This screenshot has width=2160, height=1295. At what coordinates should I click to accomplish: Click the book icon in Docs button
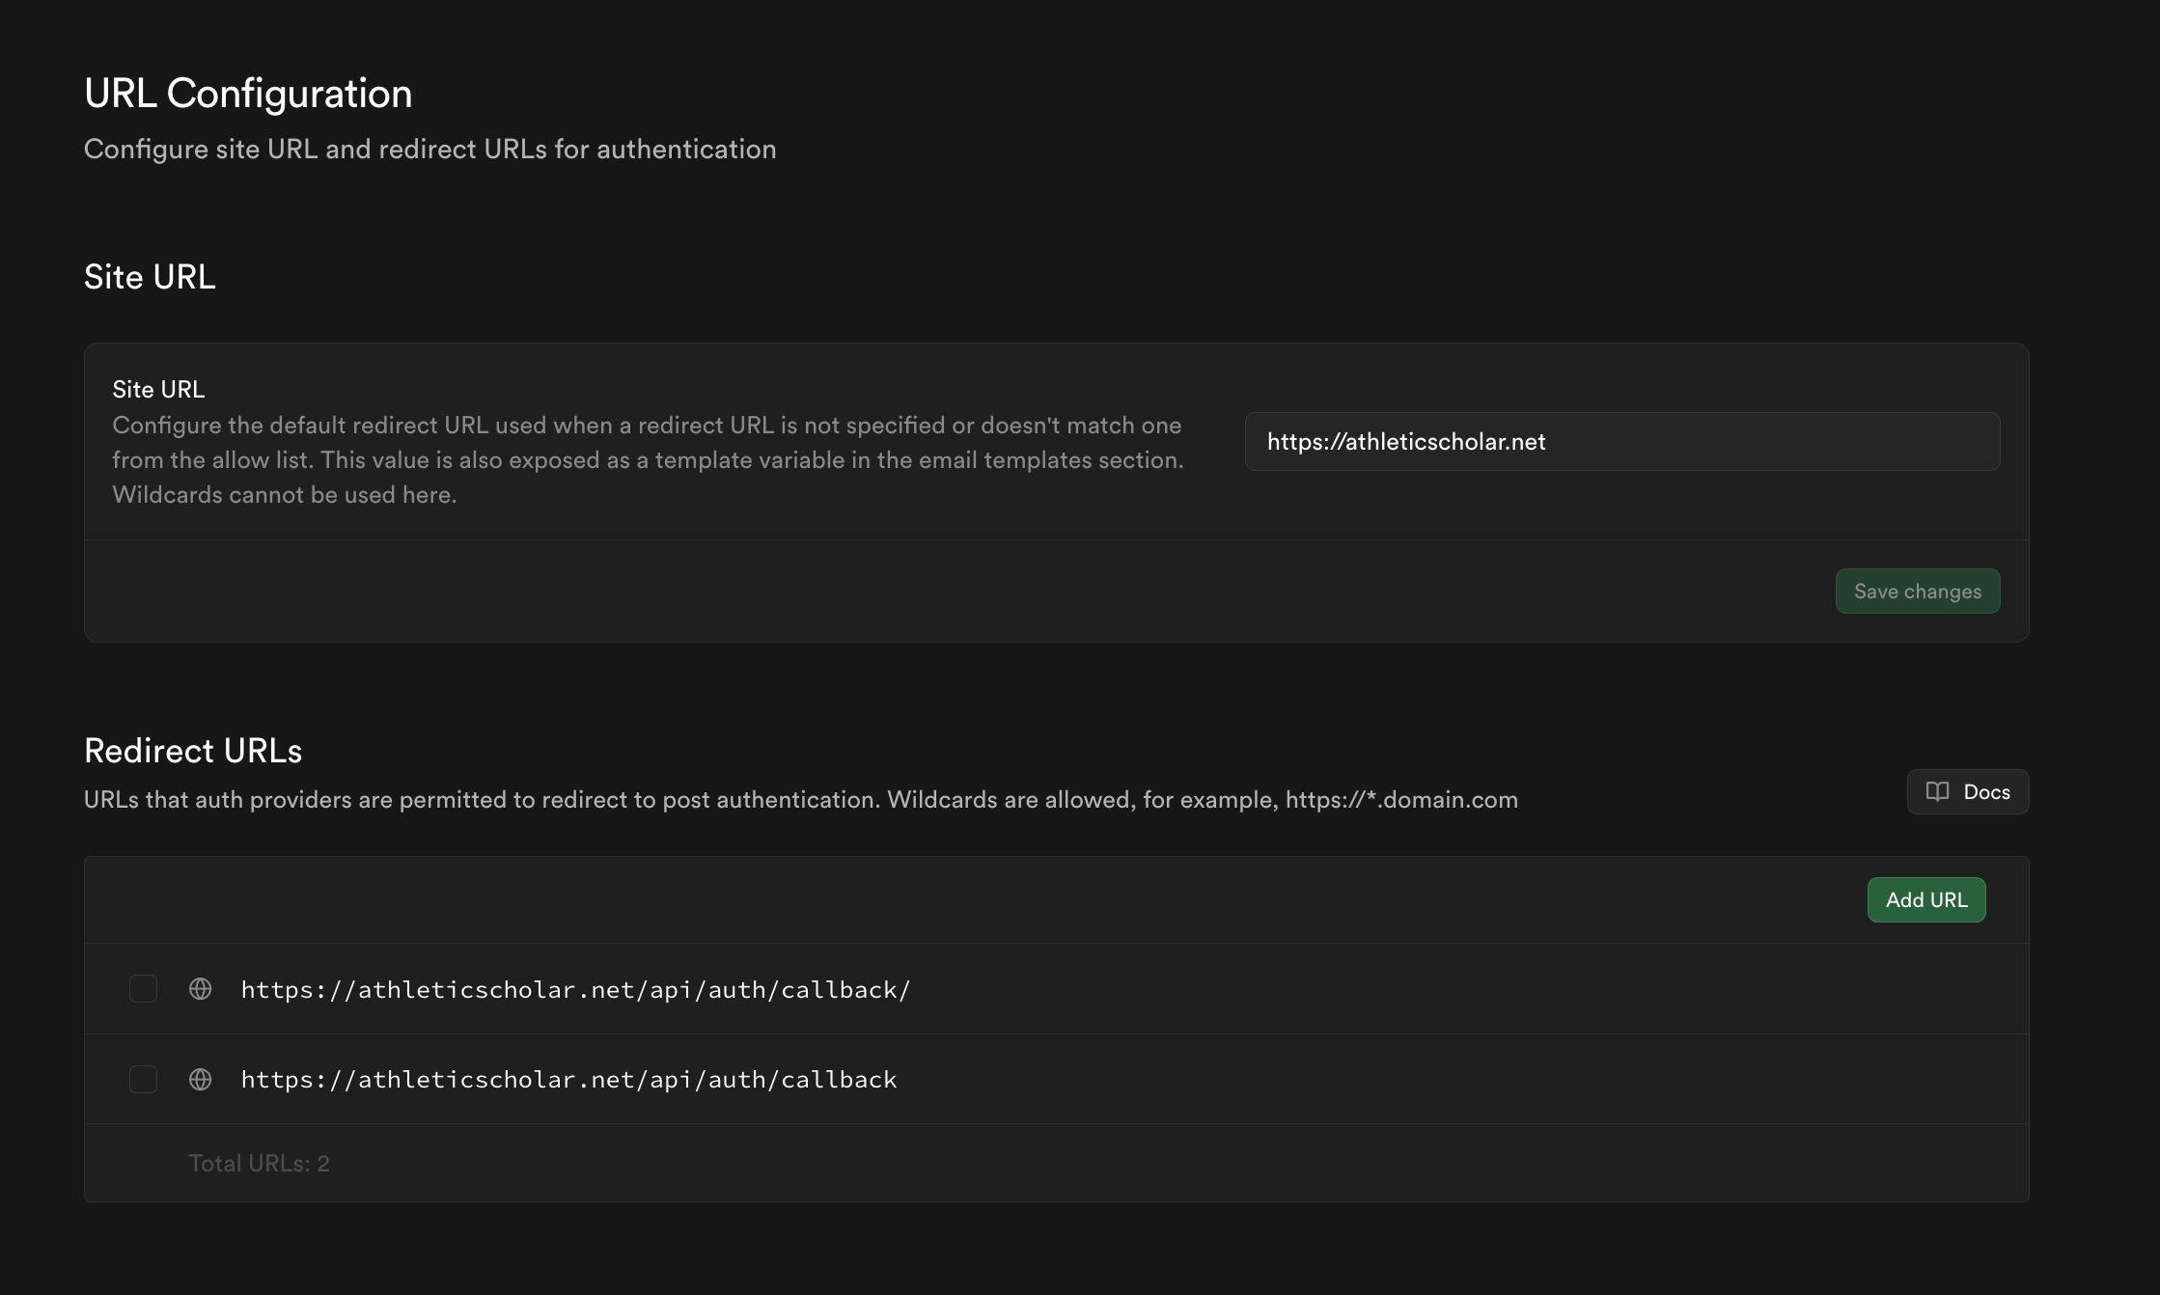(x=1937, y=792)
